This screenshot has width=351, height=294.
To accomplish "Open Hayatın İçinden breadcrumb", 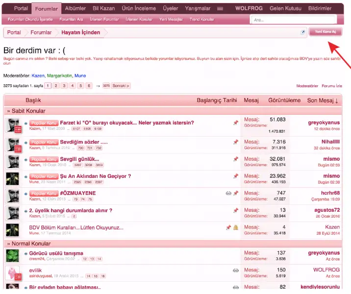I will click(x=80, y=32).
